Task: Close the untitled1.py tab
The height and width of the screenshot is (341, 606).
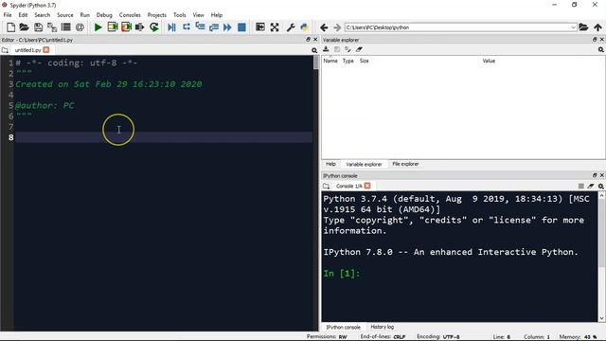Action: coord(46,50)
